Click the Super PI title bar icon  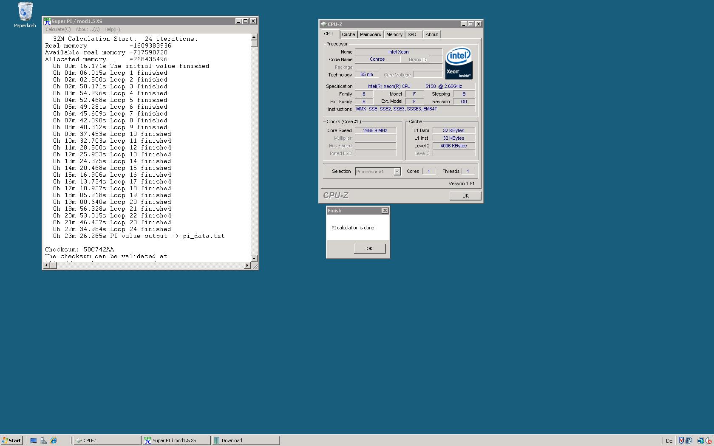click(48, 21)
